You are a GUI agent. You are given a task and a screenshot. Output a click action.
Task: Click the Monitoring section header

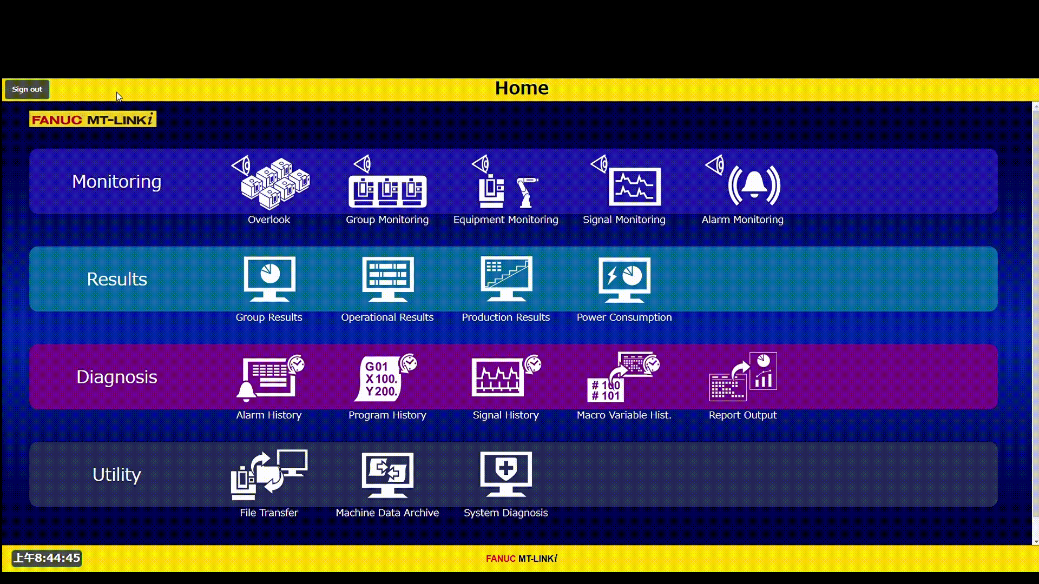(117, 181)
